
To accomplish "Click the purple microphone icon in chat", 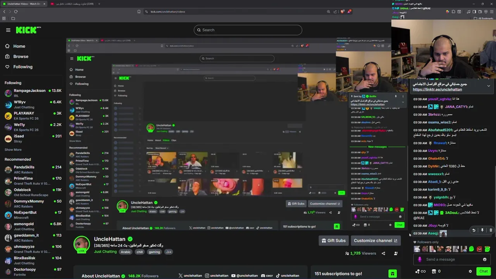I will click(x=419, y=260).
